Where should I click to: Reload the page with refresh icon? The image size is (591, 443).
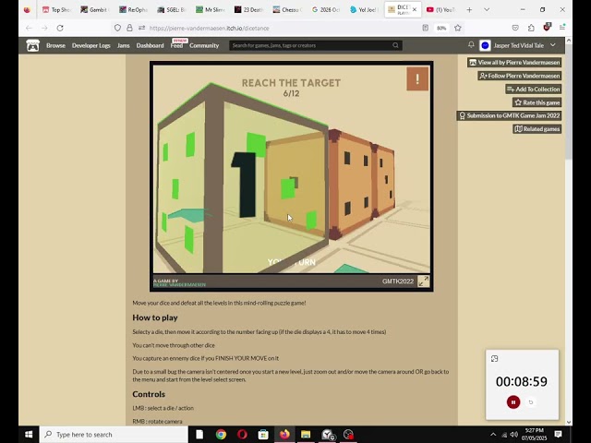pyautogui.click(x=60, y=28)
